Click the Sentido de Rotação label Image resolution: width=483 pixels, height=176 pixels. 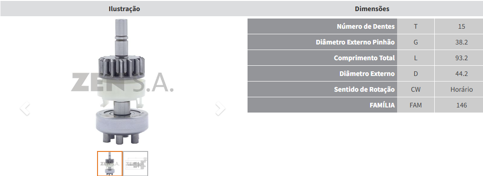(365, 90)
